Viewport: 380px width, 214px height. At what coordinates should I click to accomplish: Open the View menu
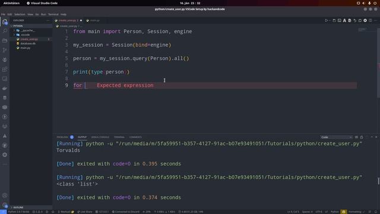[x=30, y=14]
